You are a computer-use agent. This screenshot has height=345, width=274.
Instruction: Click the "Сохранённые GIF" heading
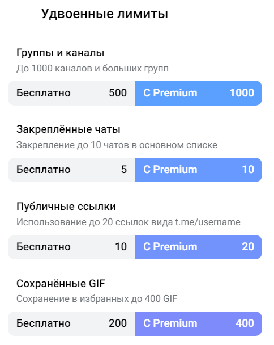point(61,283)
